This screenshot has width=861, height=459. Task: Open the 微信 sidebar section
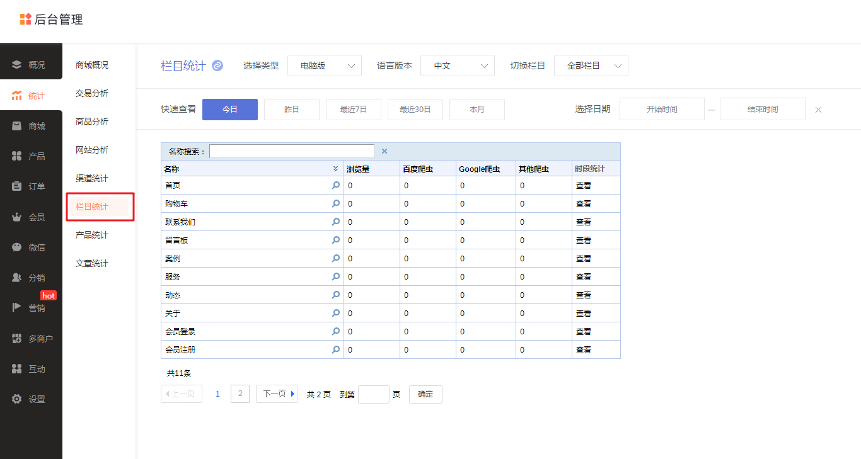click(x=31, y=247)
